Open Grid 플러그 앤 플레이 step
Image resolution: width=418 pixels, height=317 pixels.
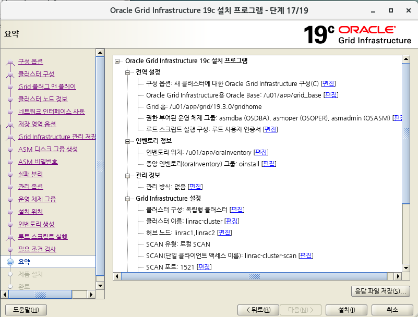pyautogui.click(x=47, y=87)
